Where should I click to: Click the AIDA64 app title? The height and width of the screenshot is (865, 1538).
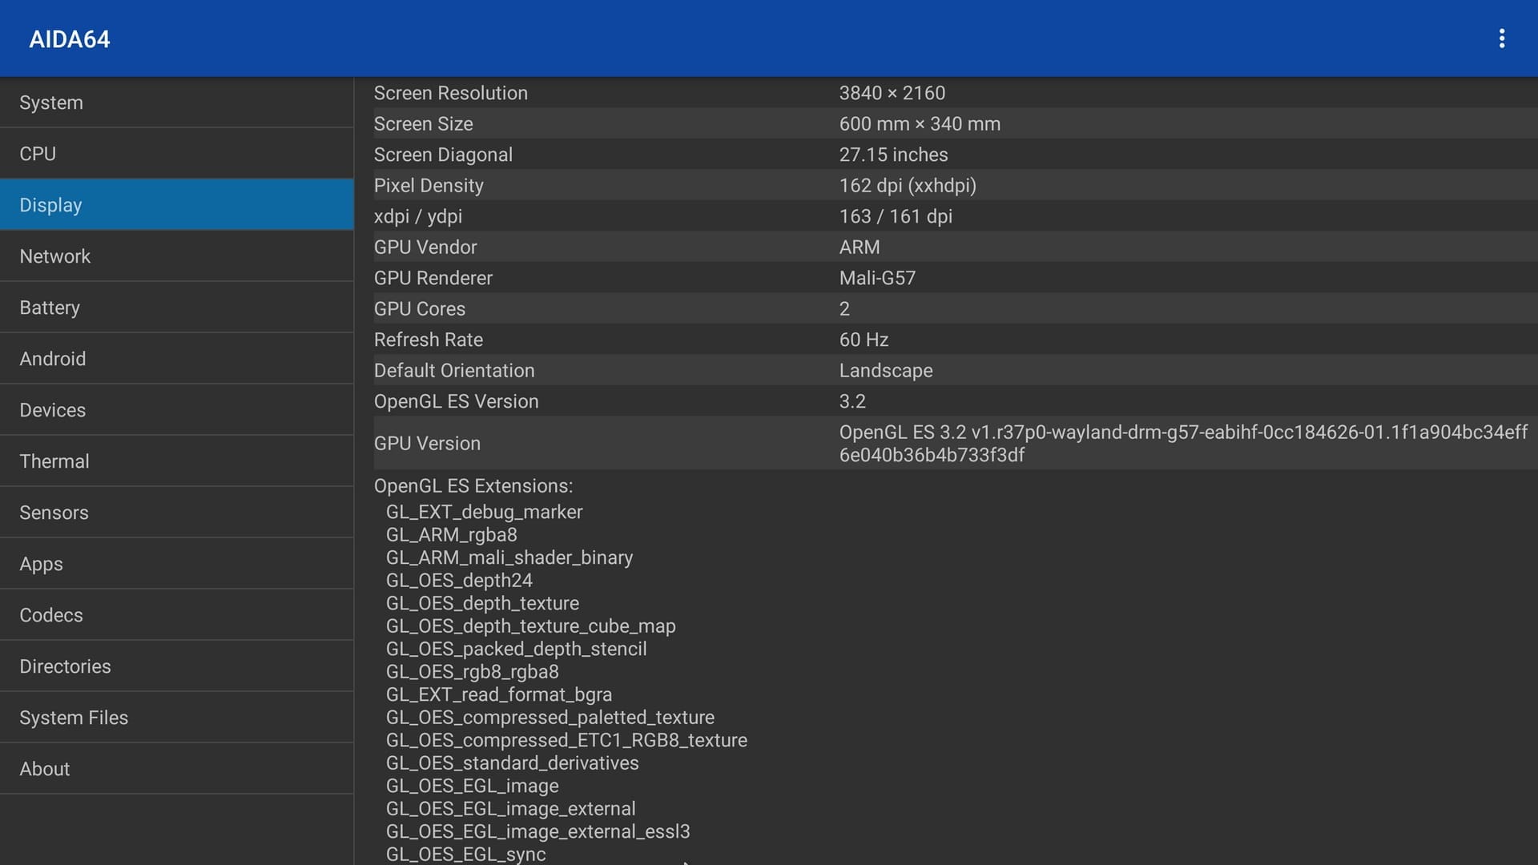pyautogui.click(x=69, y=38)
